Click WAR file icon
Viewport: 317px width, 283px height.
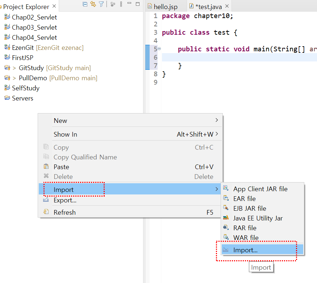click(x=226, y=237)
